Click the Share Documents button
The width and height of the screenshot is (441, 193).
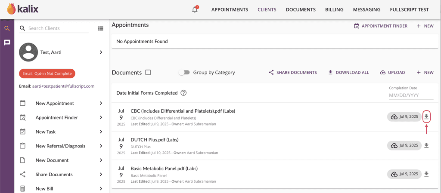(x=293, y=72)
